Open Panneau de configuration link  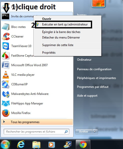click(94, 69)
